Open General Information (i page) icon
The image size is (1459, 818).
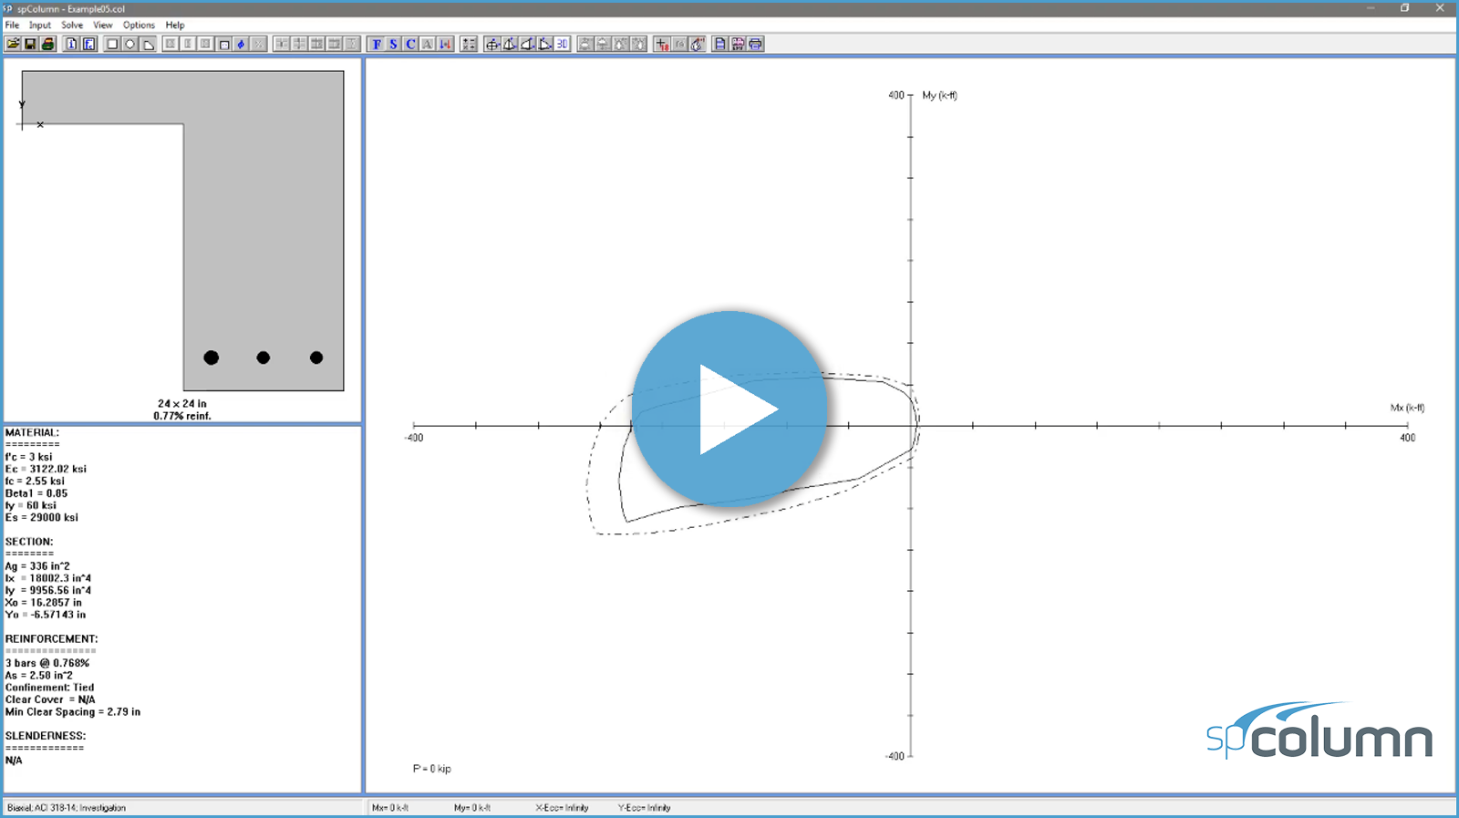pos(72,44)
